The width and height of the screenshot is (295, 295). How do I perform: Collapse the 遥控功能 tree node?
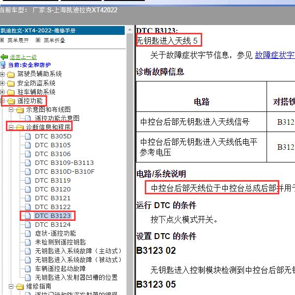(x=2, y=101)
